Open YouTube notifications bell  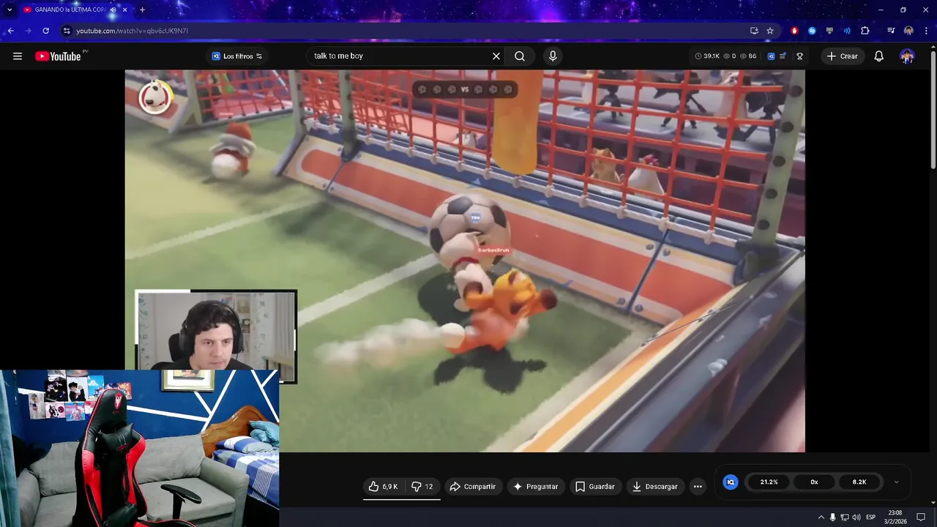click(x=879, y=56)
